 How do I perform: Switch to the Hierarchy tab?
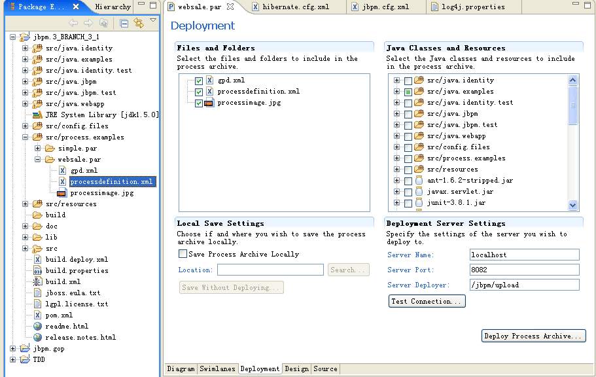(x=113, y=7)
